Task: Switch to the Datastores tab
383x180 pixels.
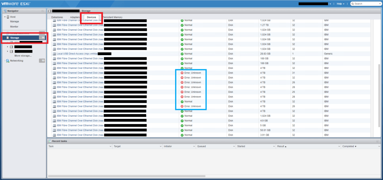Action: (x=57, y=17)
